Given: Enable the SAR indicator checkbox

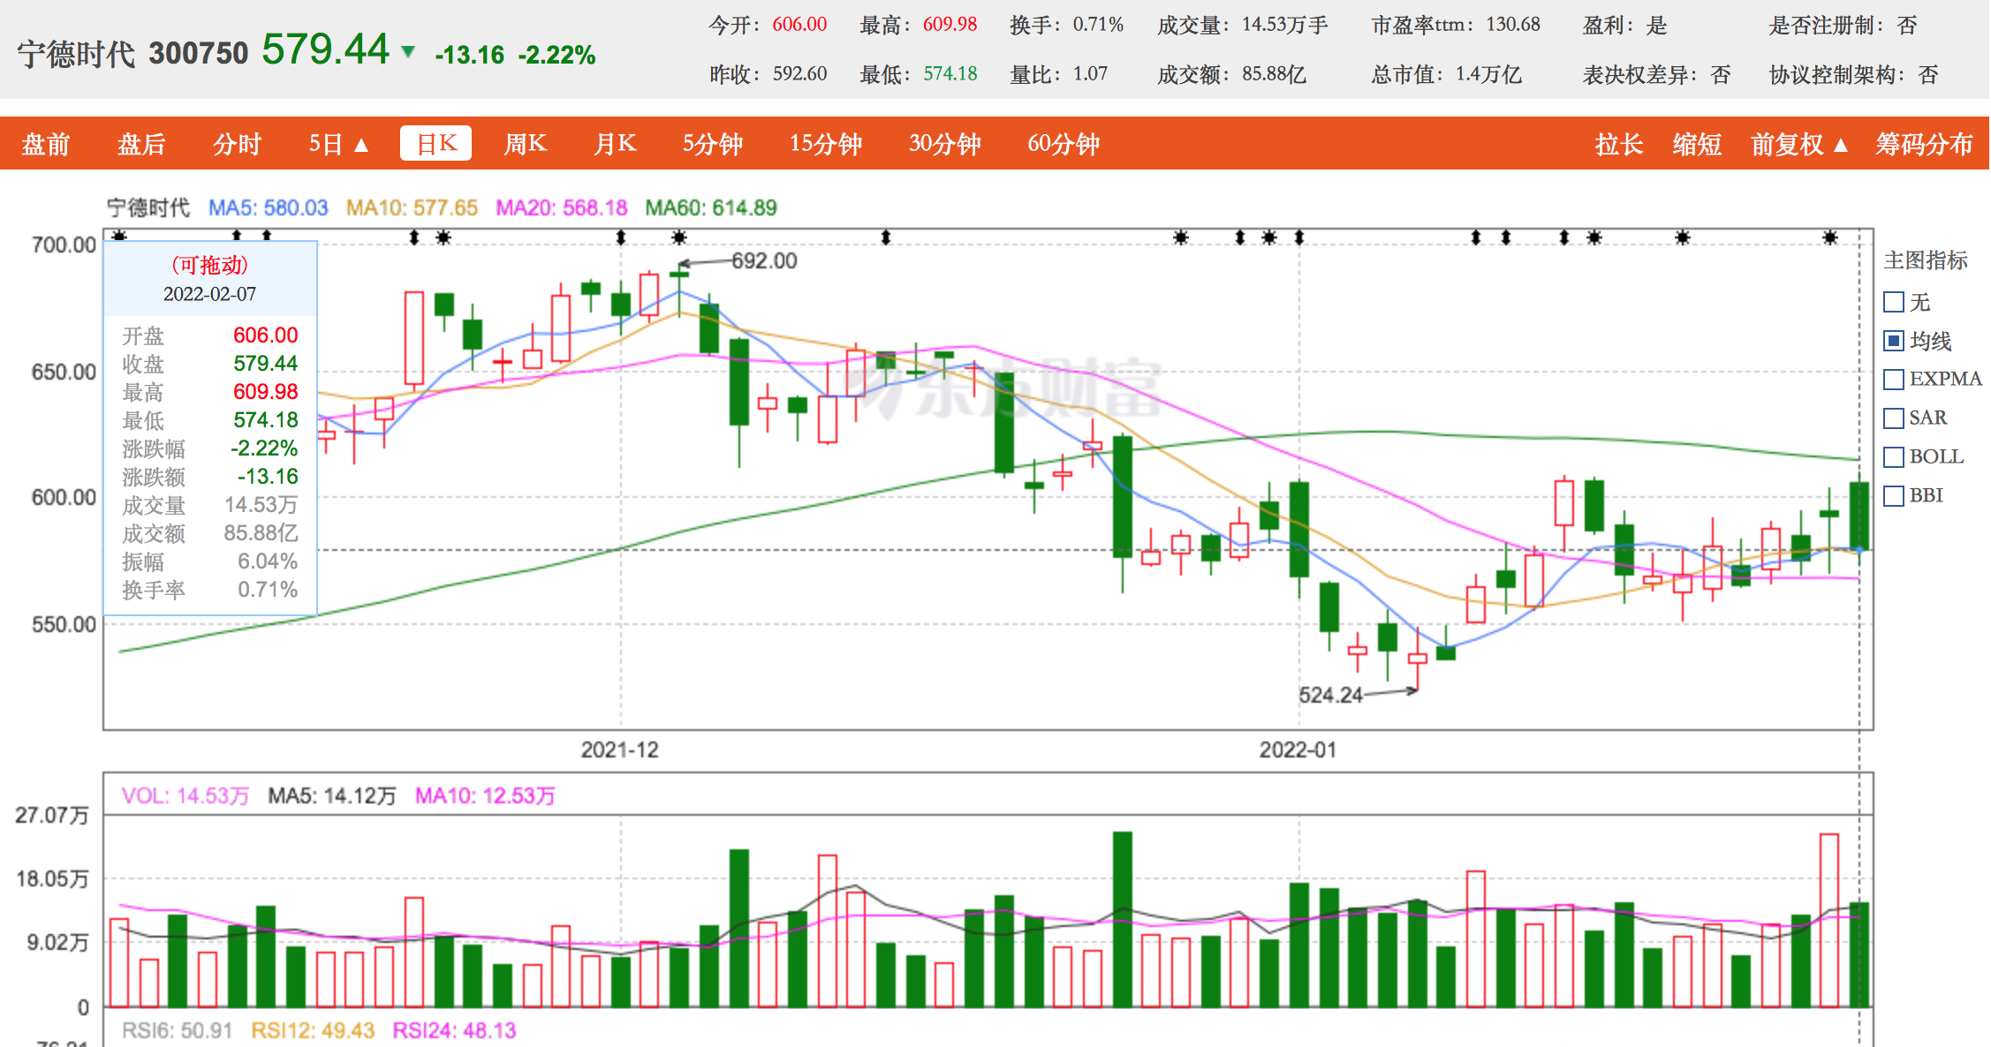Looking at the screenshot, I should pos(1894,418).
